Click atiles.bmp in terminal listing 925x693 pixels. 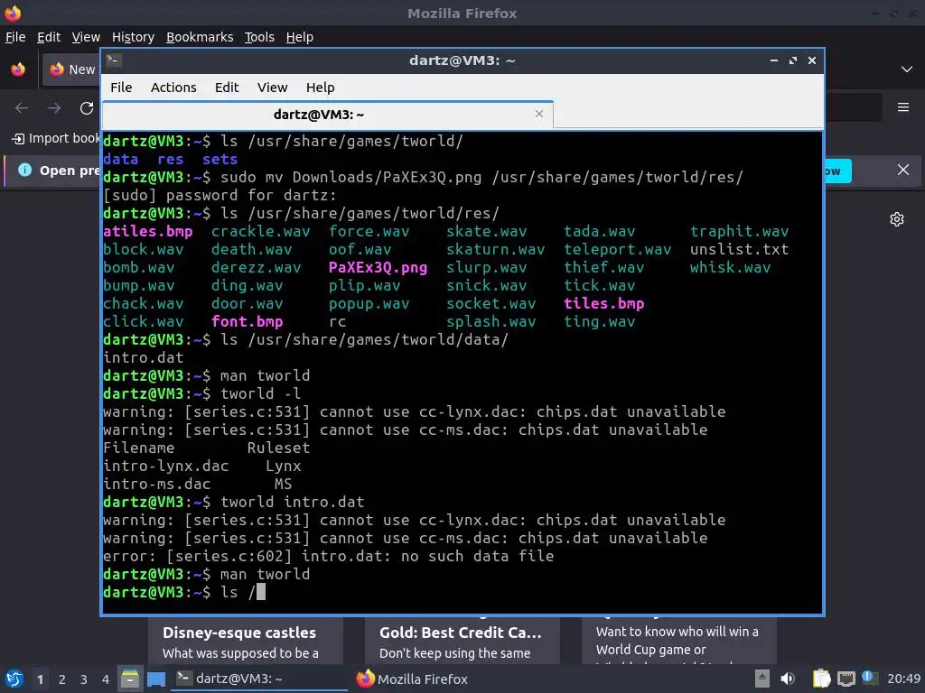point(147,232)
